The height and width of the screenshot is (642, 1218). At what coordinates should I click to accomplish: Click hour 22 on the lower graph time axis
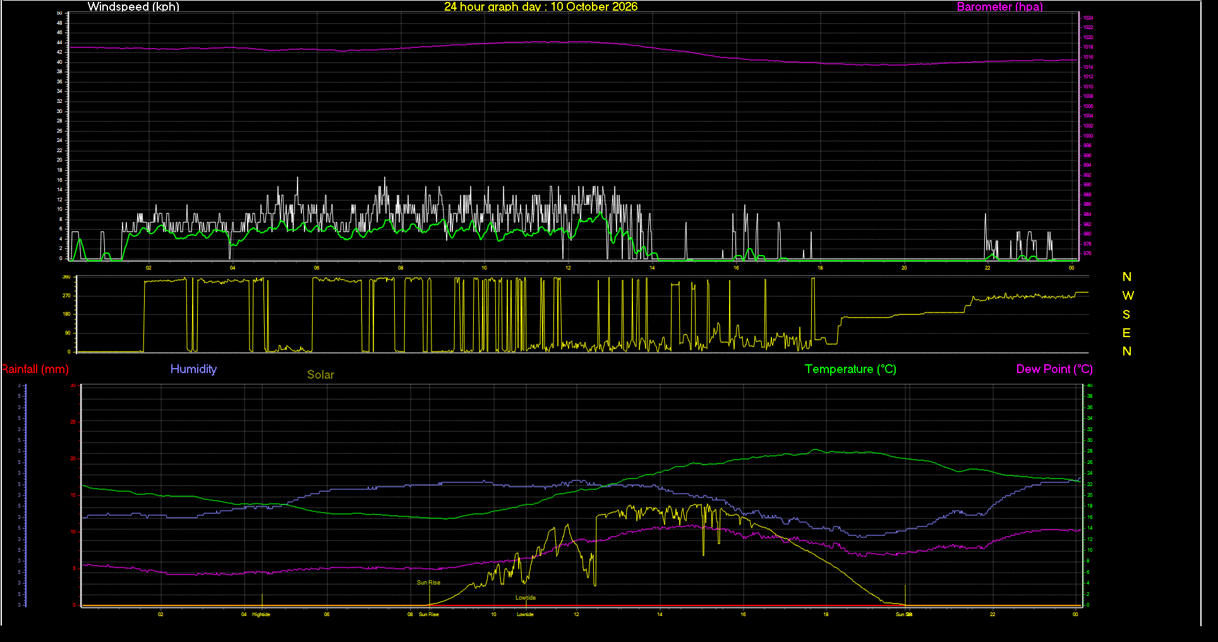coord(992,614)
